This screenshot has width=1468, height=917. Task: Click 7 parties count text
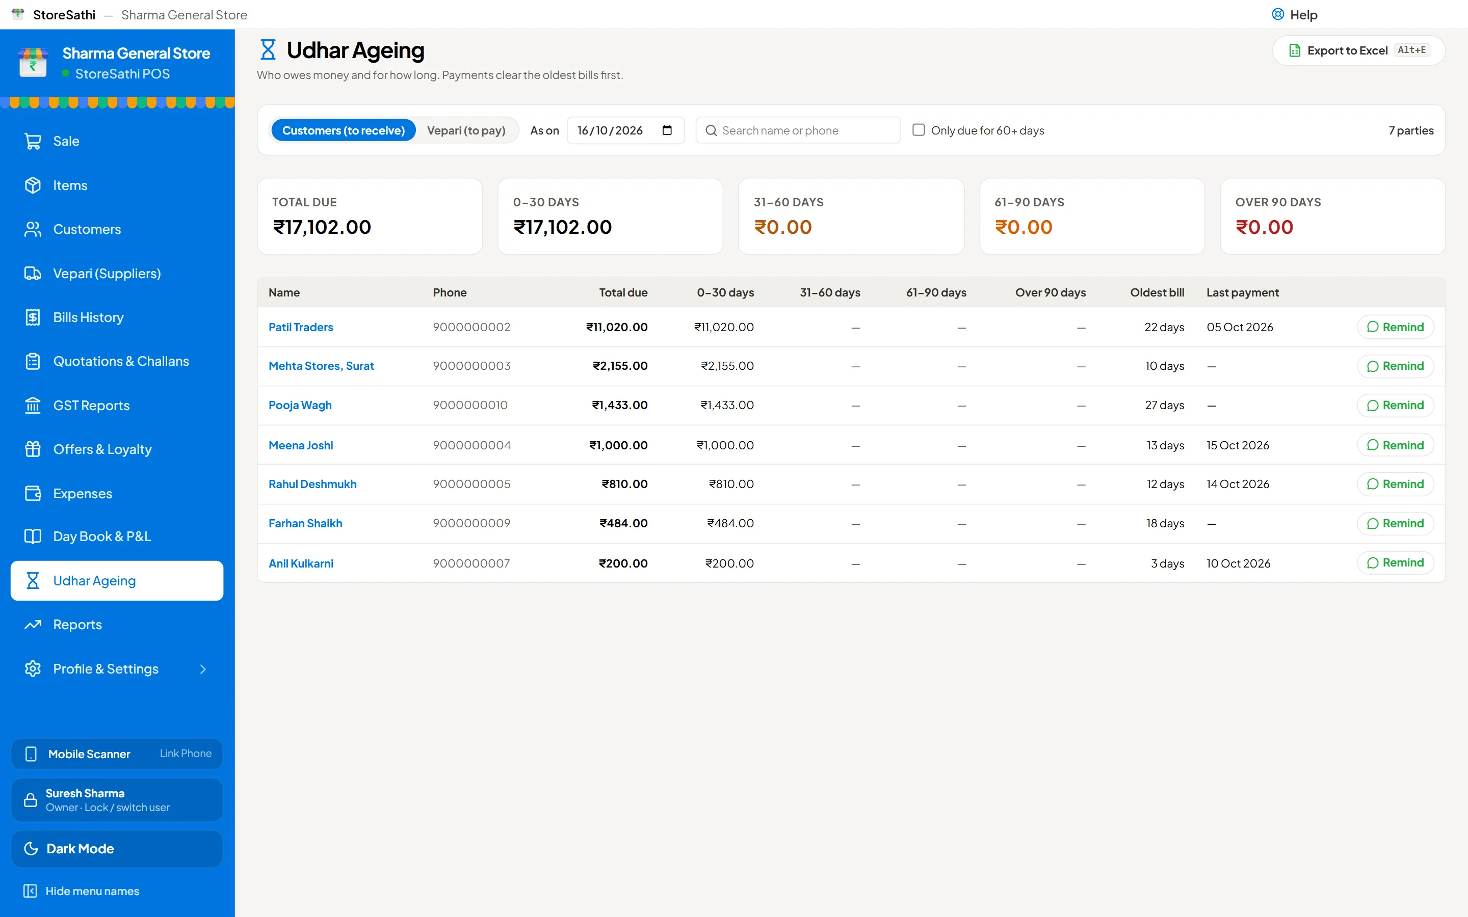pos(1411,130)
